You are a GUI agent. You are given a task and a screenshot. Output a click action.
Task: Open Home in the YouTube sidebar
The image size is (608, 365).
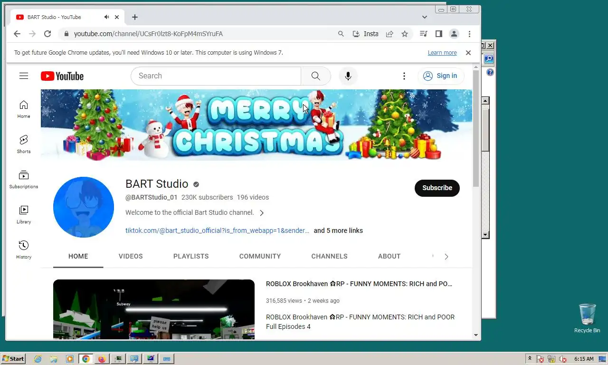[x=24, y=109]
